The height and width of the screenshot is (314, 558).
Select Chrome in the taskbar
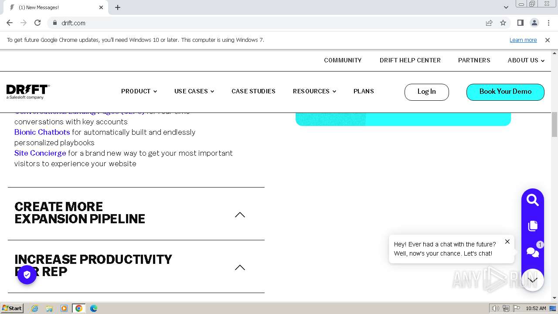tap(79, 308)
